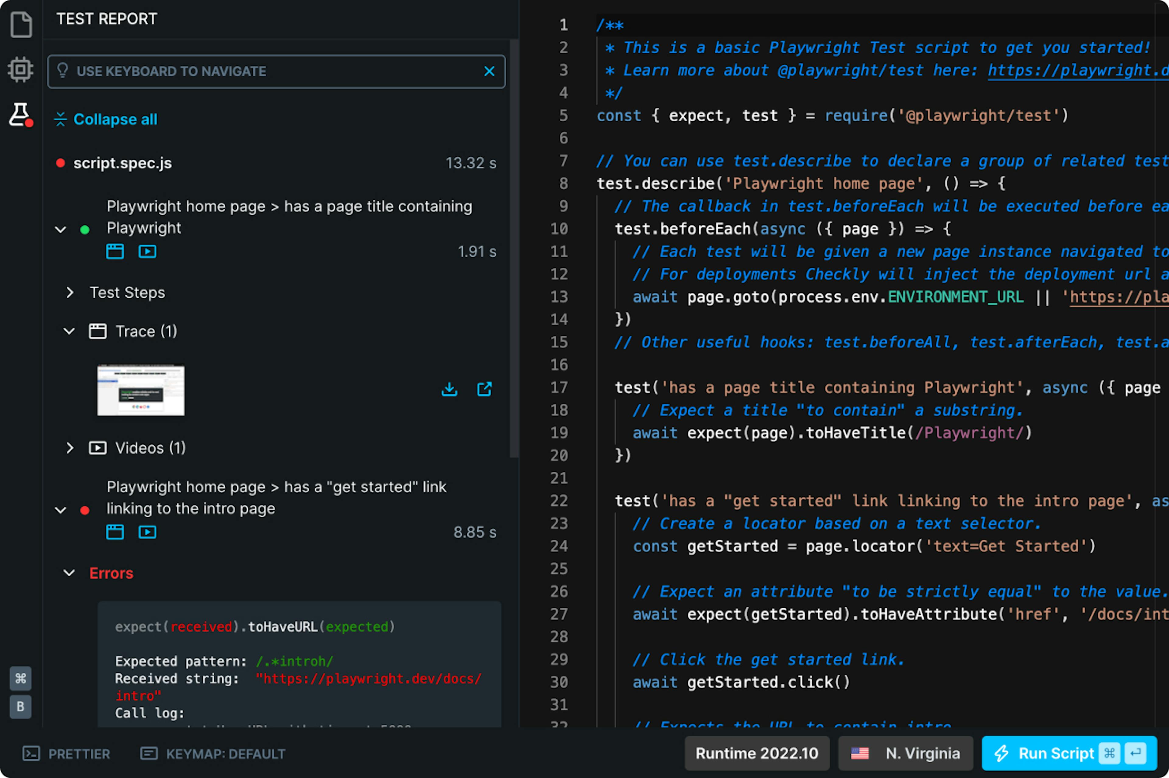This screenshot has width=1169, height=778.
Task: Collapse the Errors section
Action: pyautogui.click(x=69, y=573)
